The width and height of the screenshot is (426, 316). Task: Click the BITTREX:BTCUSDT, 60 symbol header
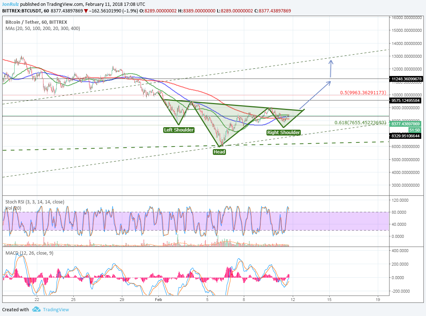26,11
